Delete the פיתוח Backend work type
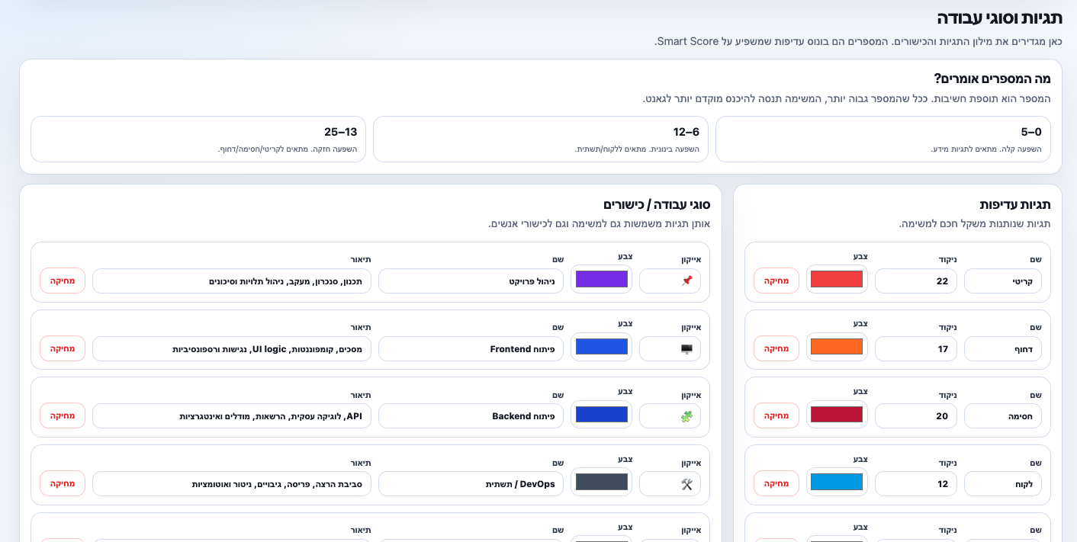1077x542 pixels. pos(63,415)
